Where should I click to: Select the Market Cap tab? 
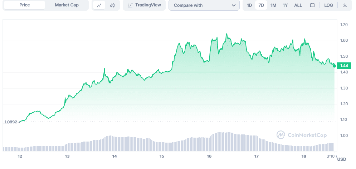67,5
